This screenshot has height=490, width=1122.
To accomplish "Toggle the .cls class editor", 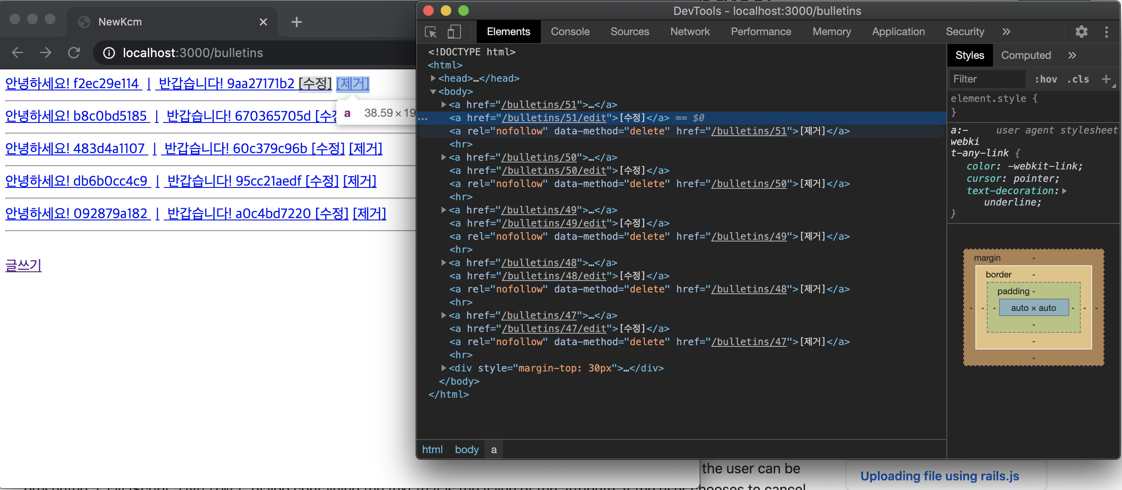I will pos(1078,79).
